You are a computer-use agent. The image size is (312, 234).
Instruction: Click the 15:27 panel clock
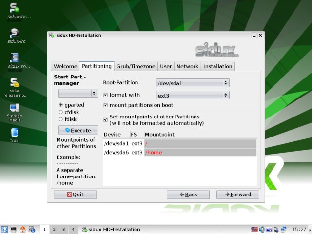(299, 230)
